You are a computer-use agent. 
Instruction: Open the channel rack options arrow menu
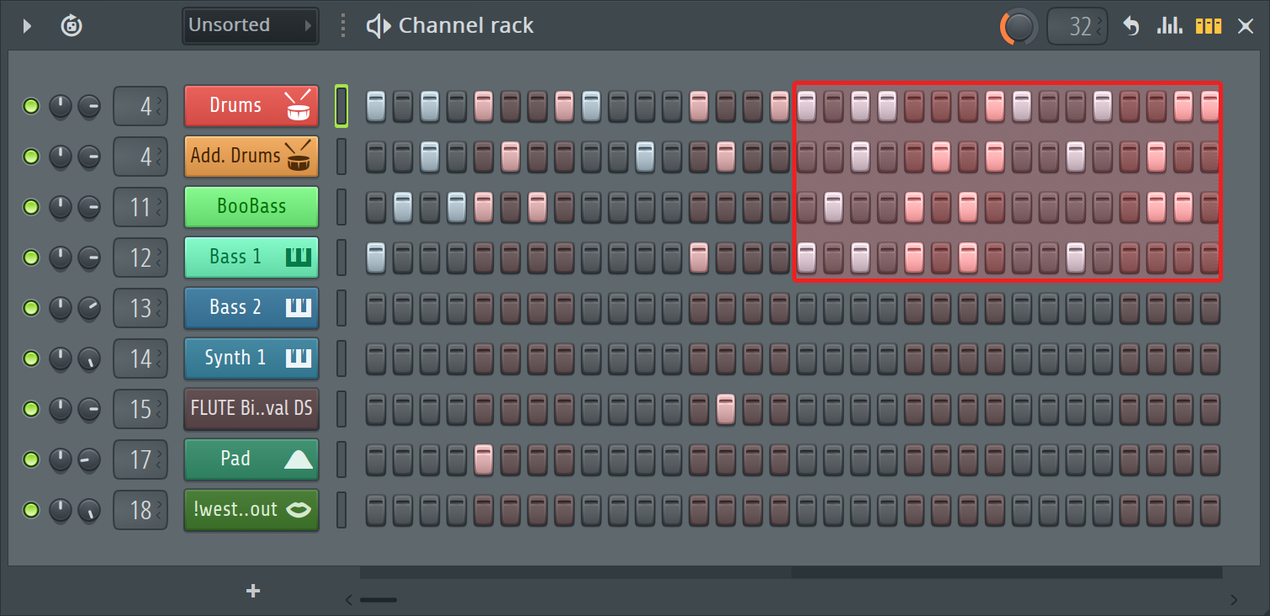pyautogui.click(x=27, y=25)
